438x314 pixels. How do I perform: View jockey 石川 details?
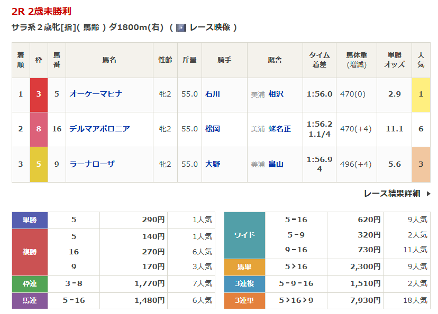coord(213,94)
